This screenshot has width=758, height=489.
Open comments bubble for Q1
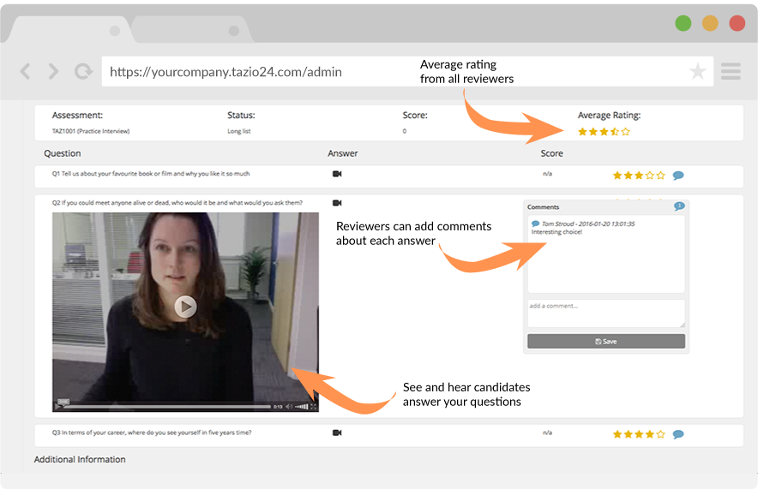[x=678, y=176]
